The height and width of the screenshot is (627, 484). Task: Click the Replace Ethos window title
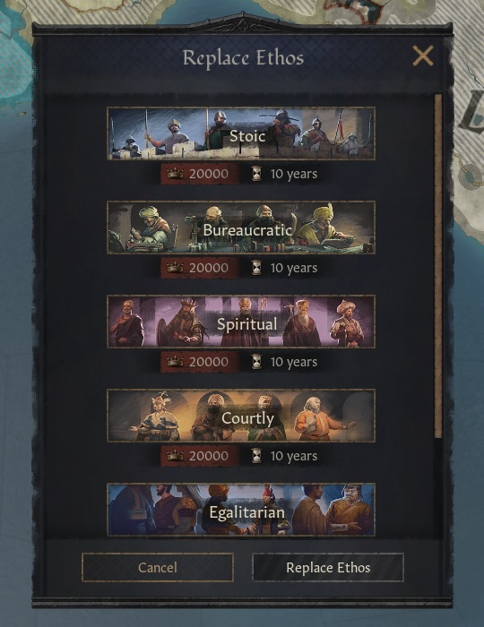243,58
